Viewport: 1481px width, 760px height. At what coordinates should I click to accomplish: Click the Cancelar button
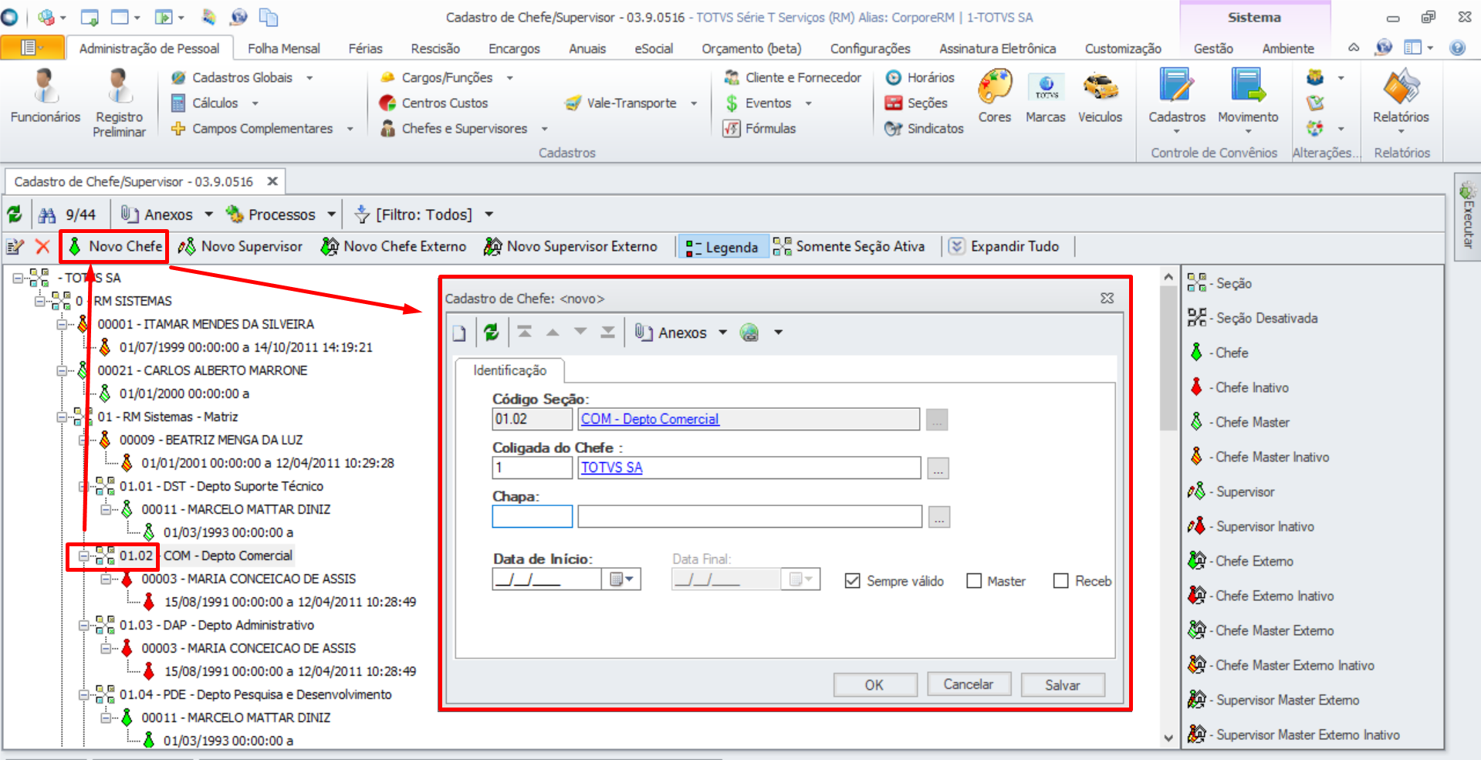[x=968, y=684]
